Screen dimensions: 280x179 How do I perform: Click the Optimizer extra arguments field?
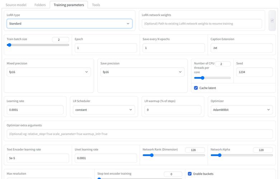pyautogui.click(x=139, y=134)
